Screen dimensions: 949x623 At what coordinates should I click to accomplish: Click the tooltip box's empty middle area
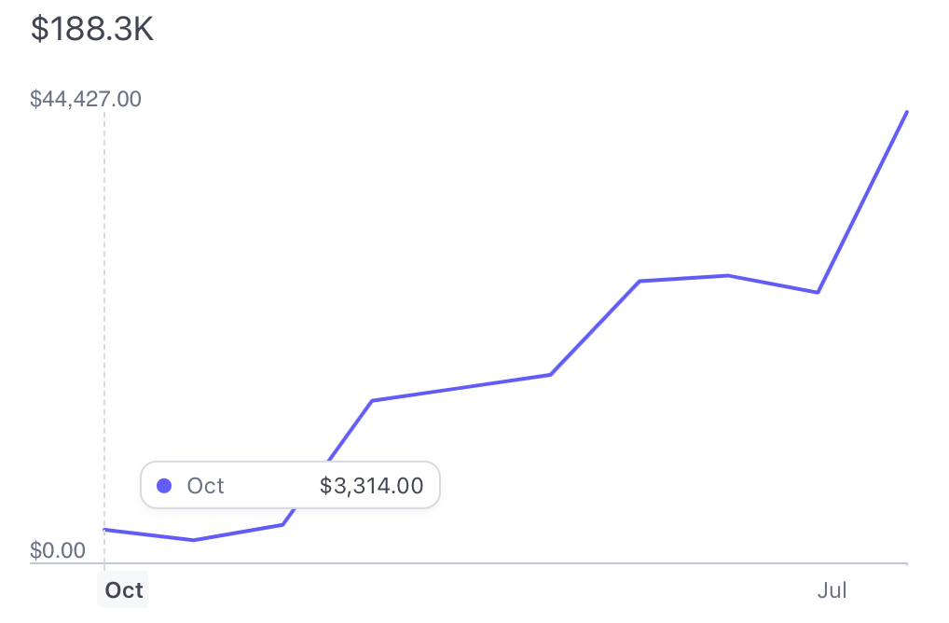[x=272, y=486]
